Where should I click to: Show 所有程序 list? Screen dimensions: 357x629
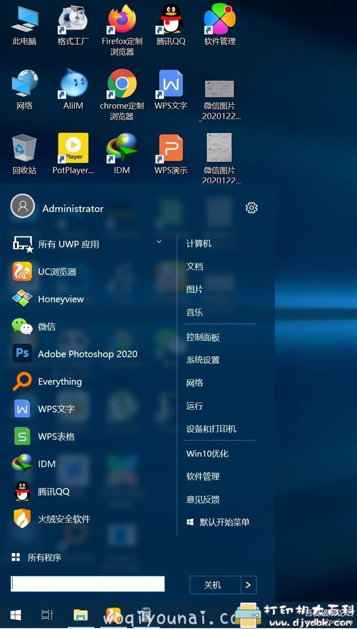point(37,557)
